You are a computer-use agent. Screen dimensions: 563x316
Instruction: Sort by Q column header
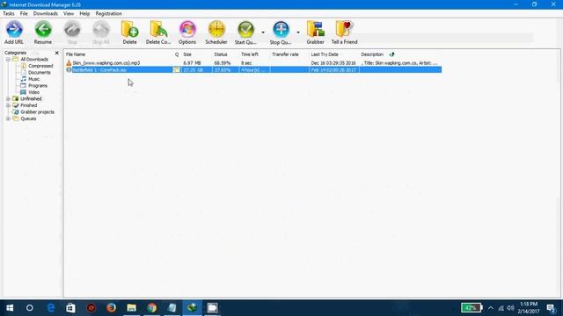(177, 54)
